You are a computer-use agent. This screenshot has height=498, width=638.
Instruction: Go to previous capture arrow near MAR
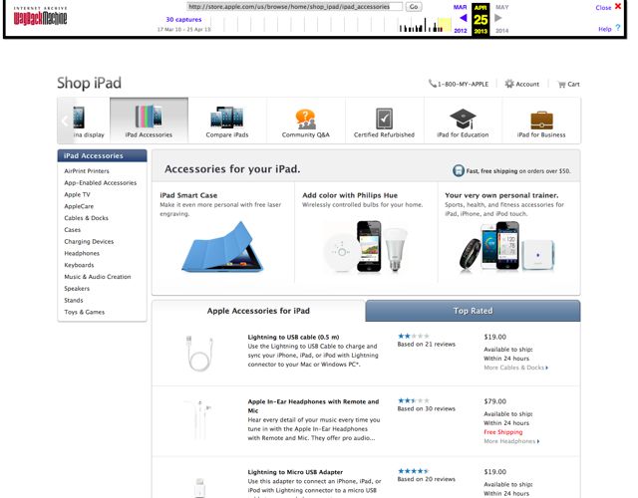[x=463, y=18]
